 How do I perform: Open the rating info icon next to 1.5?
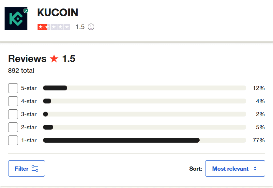coord(91,27)
